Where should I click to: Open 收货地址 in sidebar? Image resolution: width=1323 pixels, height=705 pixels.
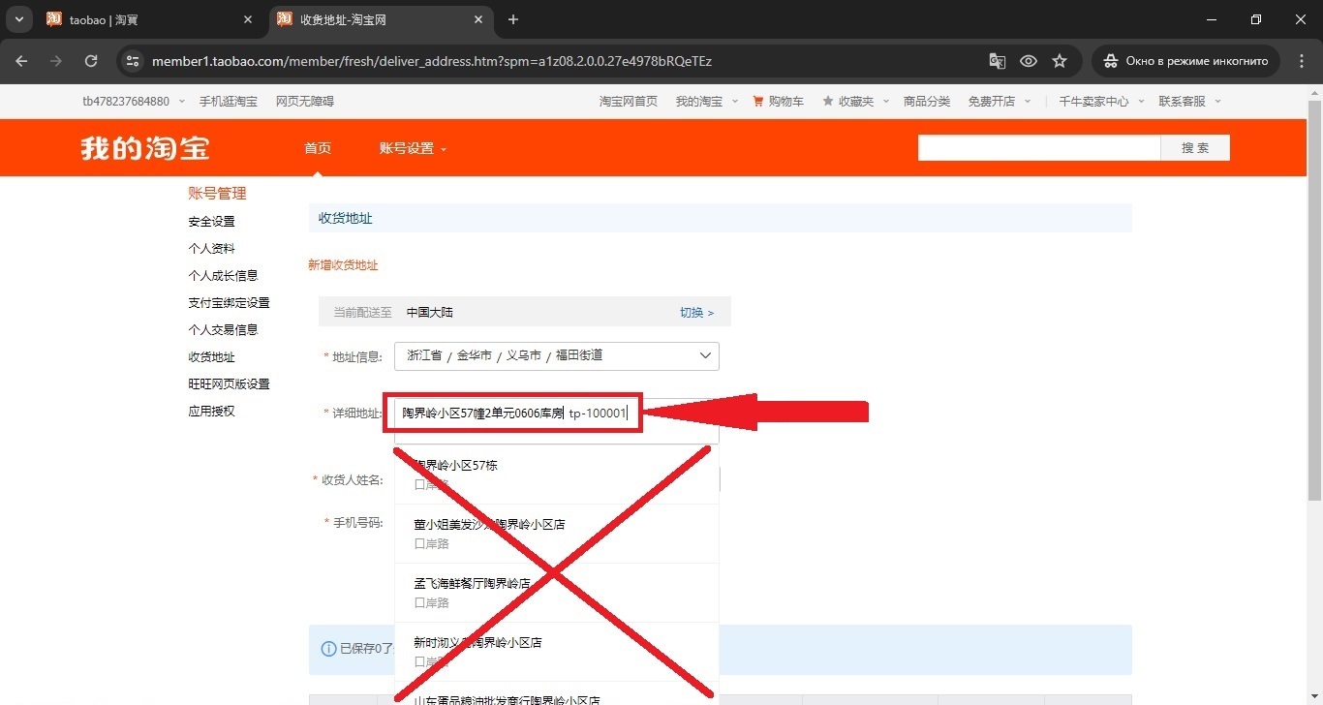pos(211,357)
